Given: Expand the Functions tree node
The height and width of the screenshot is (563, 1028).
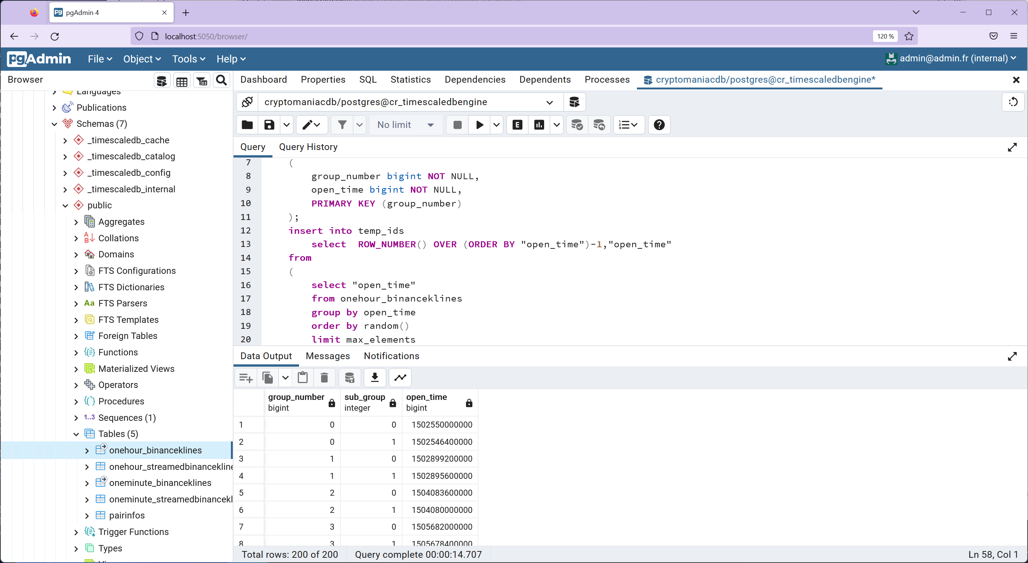Looking at the screenshot, I should 76,353.
